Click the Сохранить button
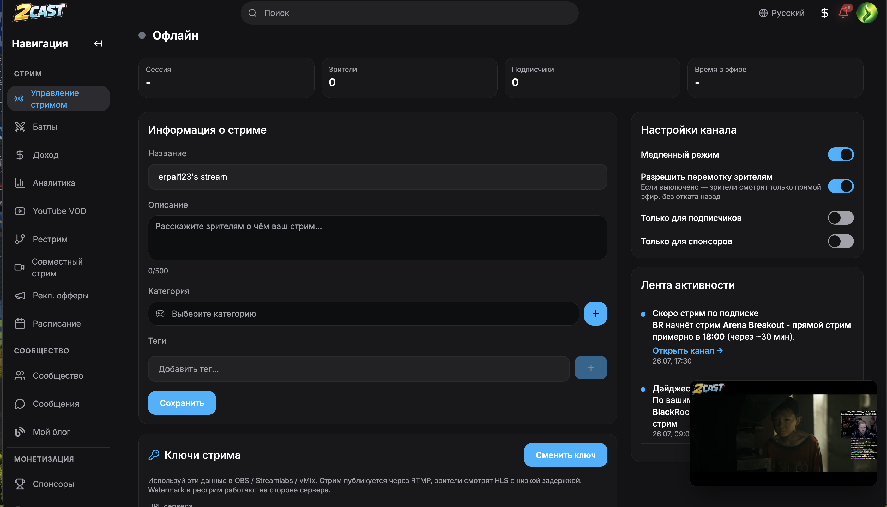Screen dimensions: 887x507 coord(182,403)
